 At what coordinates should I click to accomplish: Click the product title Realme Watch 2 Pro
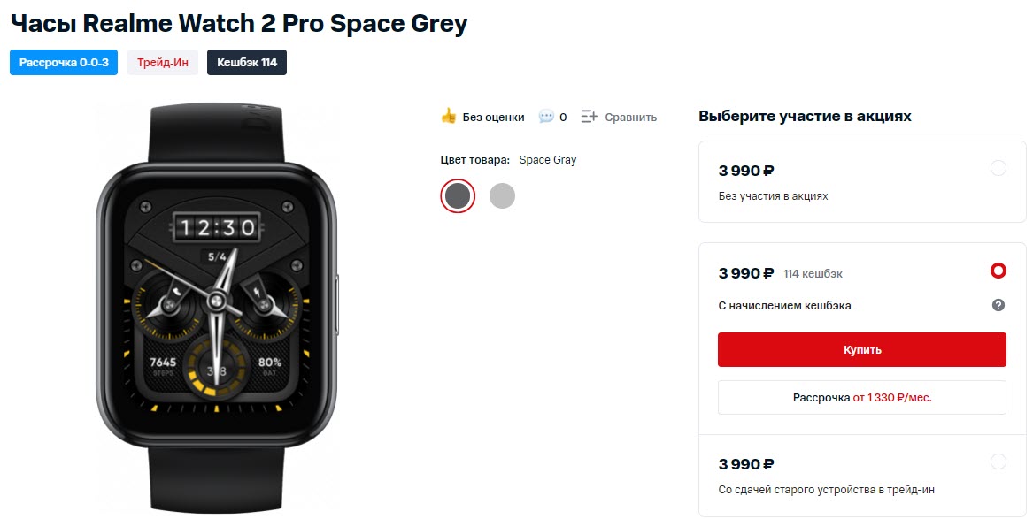pos(239,23)
